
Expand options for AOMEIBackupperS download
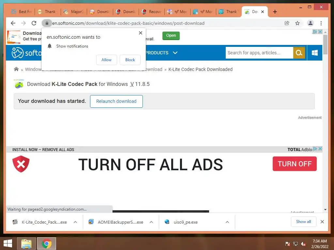coord(151,222)
